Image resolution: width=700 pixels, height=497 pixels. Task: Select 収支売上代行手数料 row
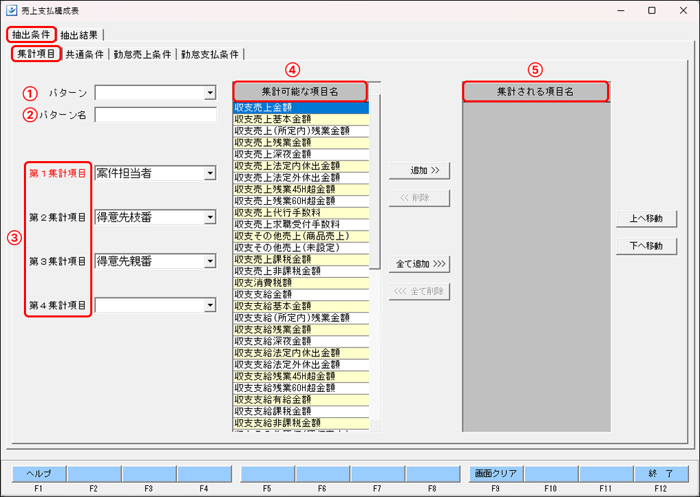(301, 212)
